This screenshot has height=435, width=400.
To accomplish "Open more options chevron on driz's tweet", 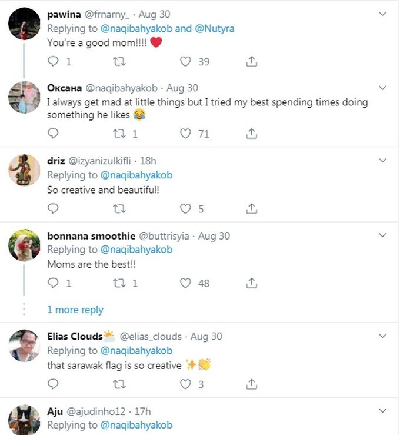I will pos(382,161).
